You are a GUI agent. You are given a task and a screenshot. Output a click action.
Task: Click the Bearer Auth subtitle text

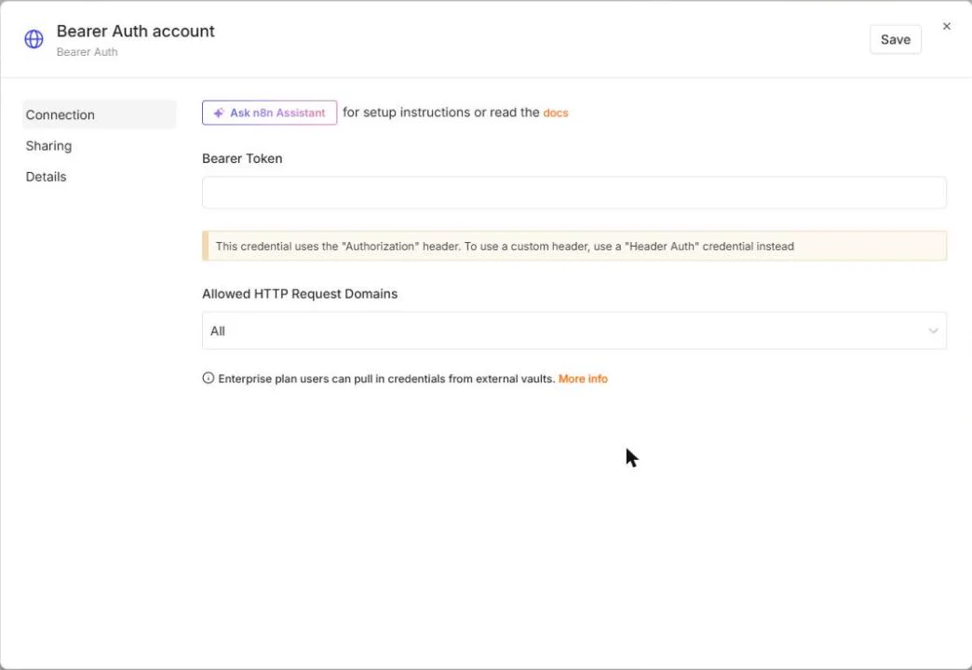[87, 52]
